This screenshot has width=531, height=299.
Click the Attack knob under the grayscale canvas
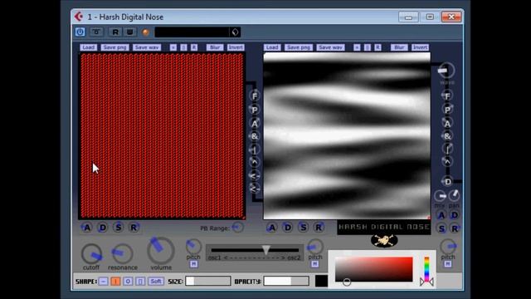pyautogui.click(x=271, y=228)
